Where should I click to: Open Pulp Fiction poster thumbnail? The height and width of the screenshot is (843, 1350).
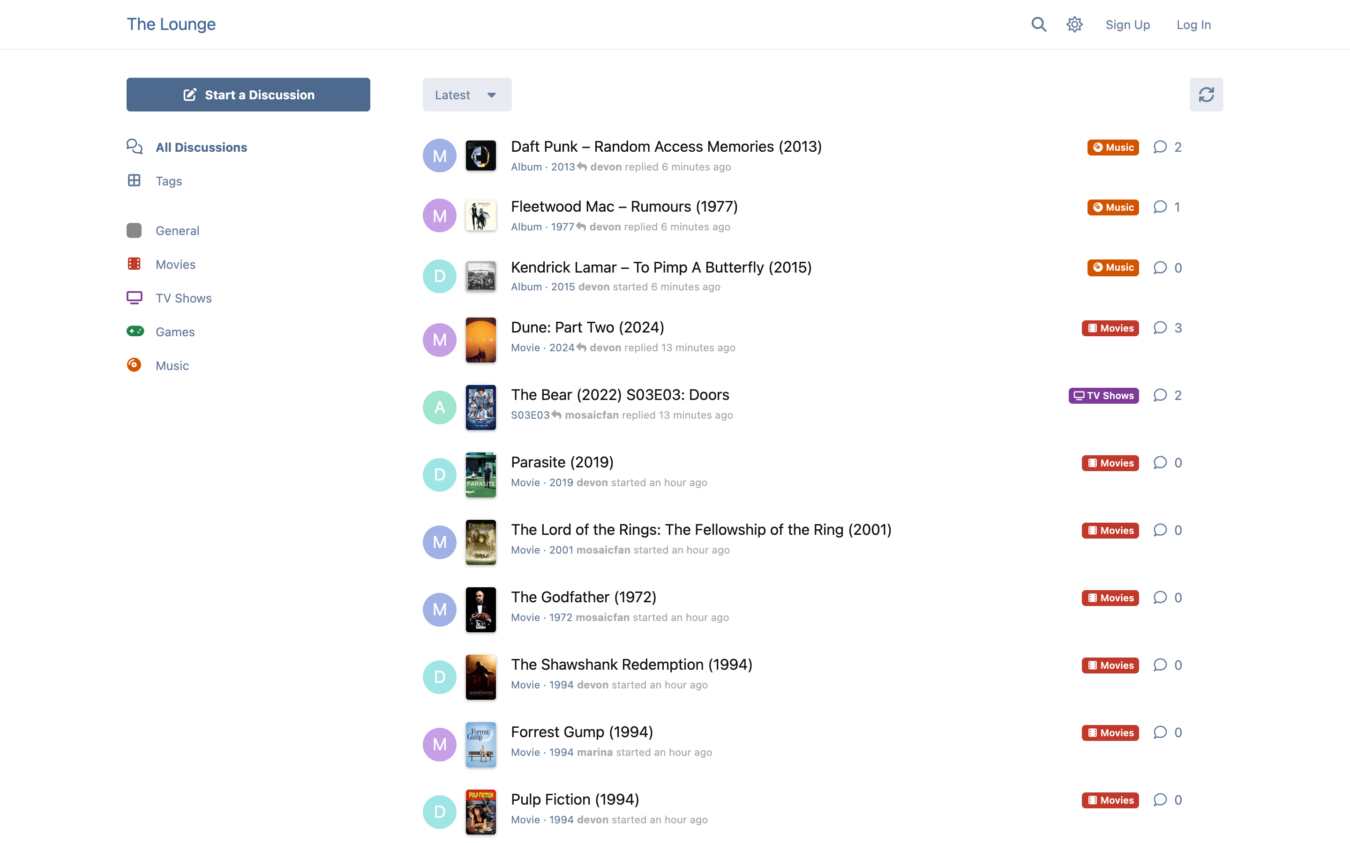pyautogui.click(x=481, y=812)
